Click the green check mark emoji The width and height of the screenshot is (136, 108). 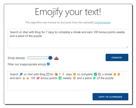tap(95, 74)
